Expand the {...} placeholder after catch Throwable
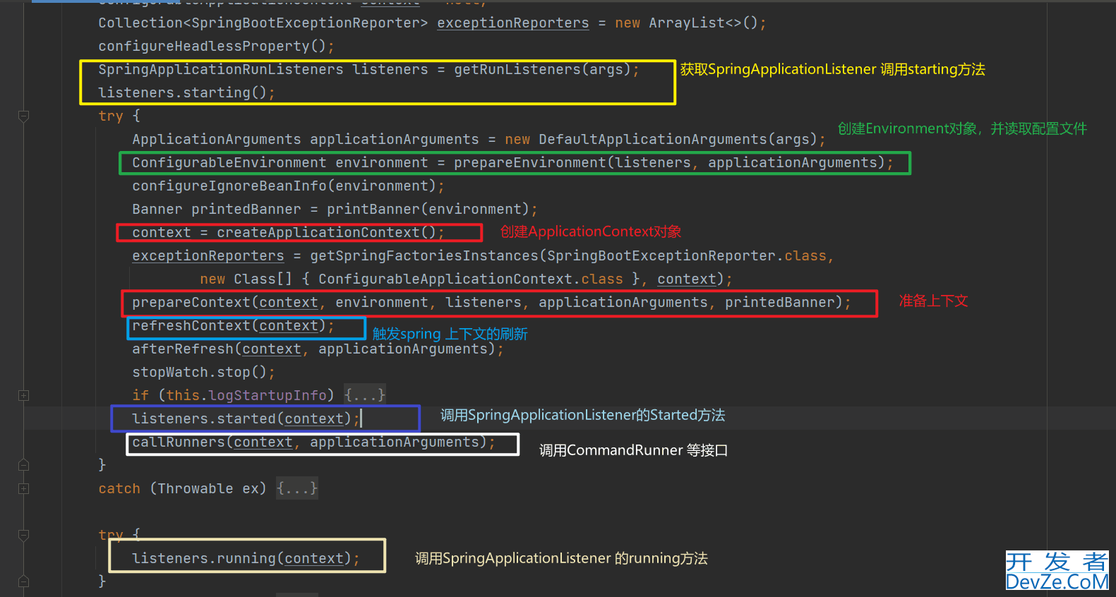The height and width of the screenshot is (597, 1116). (x=296, y=488)
